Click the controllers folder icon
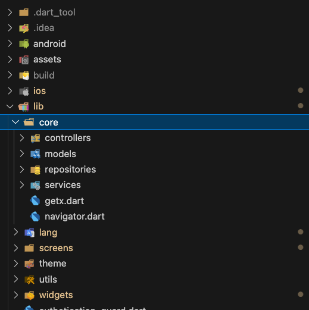309x310 pixels. click(35, 138)
